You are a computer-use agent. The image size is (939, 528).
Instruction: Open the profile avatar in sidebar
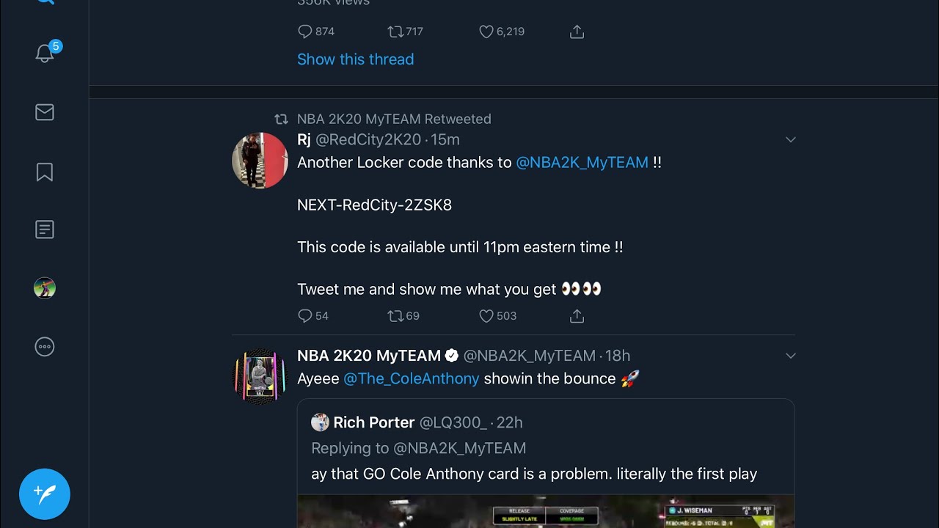[45, 288]
